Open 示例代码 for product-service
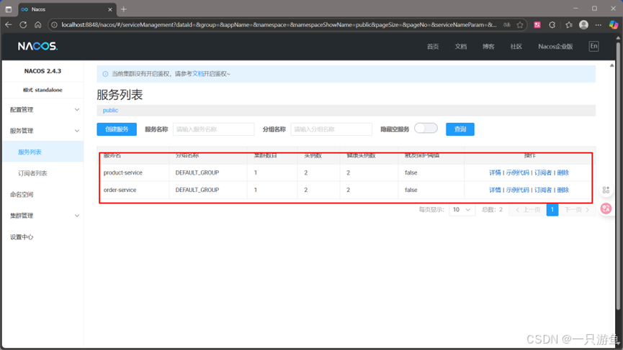 click(517, 172)
